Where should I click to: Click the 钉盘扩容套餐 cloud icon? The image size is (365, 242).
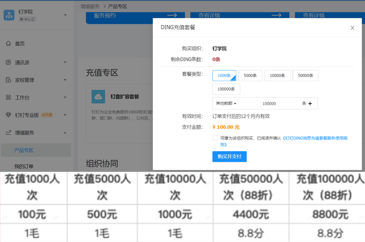pos(98,96)
